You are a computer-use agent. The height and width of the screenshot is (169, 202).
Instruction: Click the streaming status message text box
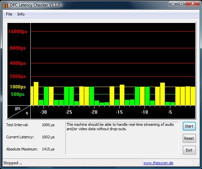[x=122, y=138]
